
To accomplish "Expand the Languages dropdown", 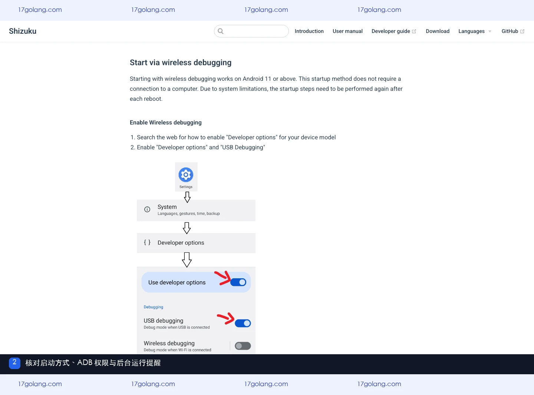I will point(475,31).
